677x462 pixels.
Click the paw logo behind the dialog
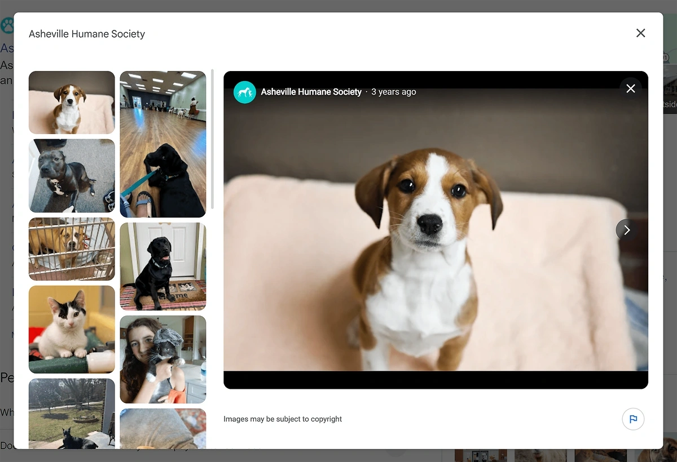(7, 25)
